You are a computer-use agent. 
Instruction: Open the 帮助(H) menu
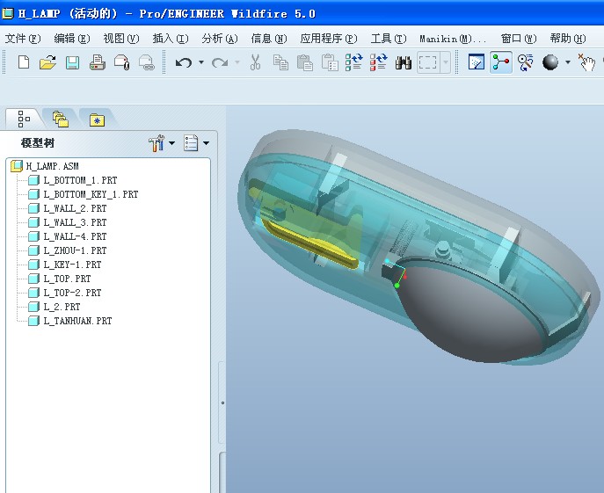click(568, 39)
